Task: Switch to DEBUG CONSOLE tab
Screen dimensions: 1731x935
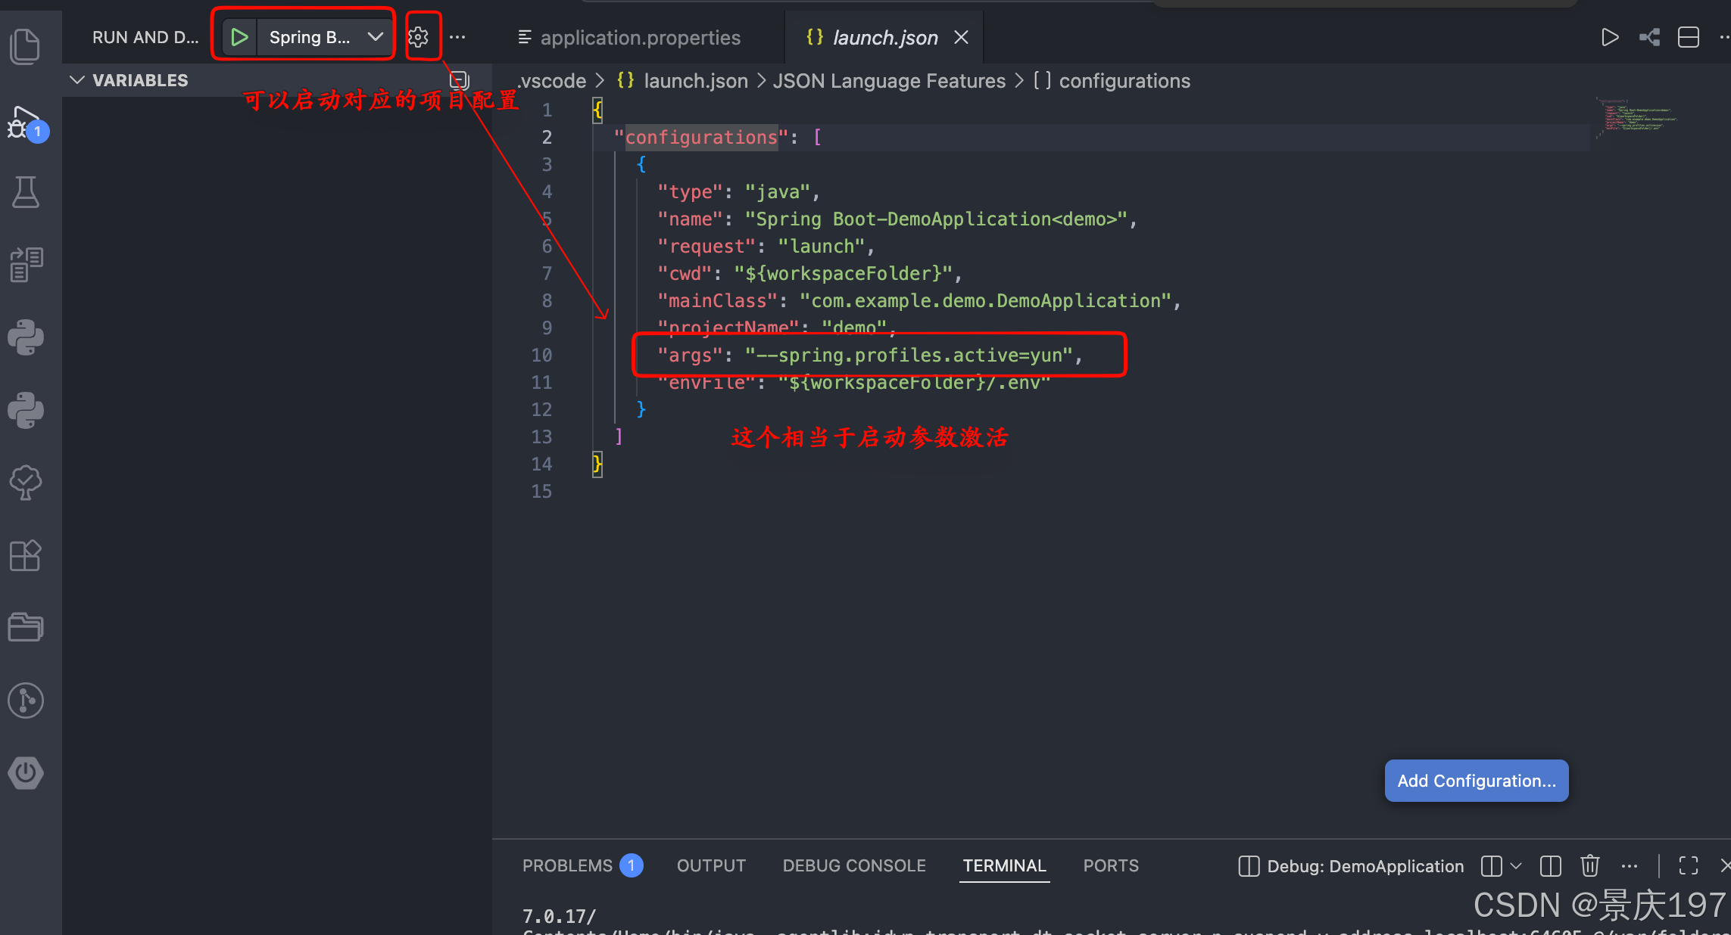Action: (854, 865)
